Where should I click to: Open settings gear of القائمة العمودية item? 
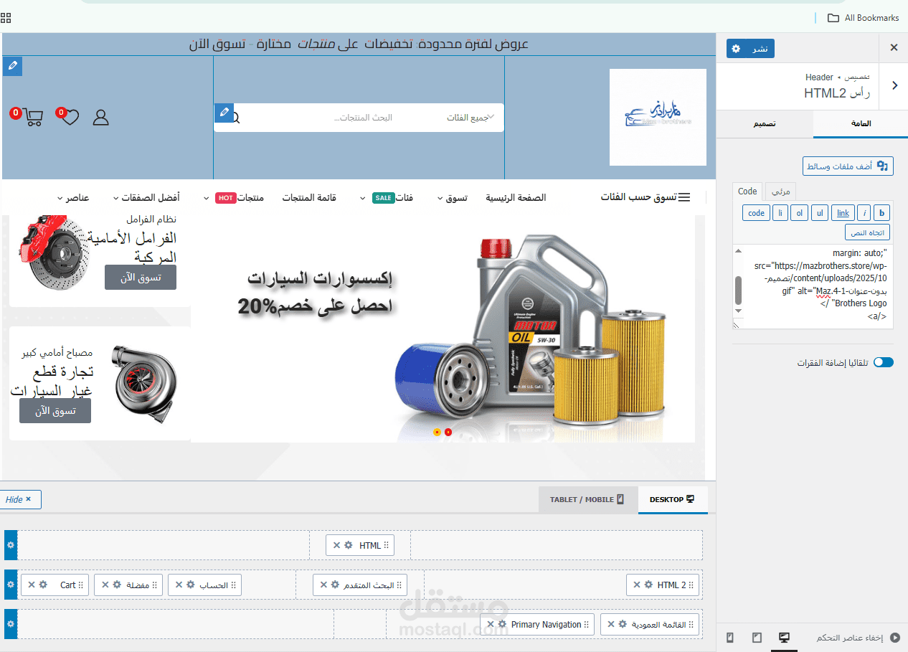pos(623,624)
